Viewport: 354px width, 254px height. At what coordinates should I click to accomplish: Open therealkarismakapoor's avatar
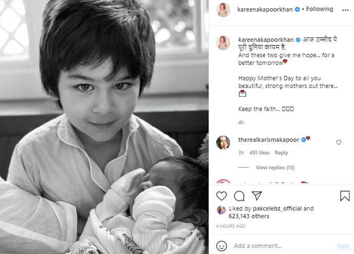pos(223,143)
